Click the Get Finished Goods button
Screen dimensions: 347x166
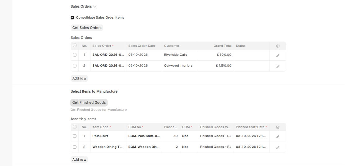[x=89, y=103]
